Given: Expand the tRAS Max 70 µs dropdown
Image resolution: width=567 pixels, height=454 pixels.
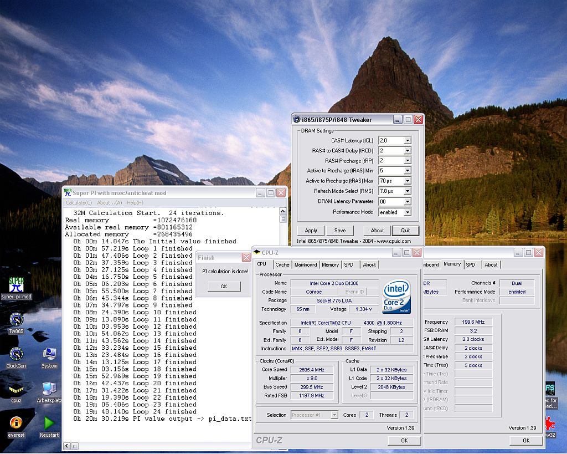Looking at the screenshot, I should pos(408,181).
